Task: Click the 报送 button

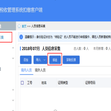Action: coord(55,60)
